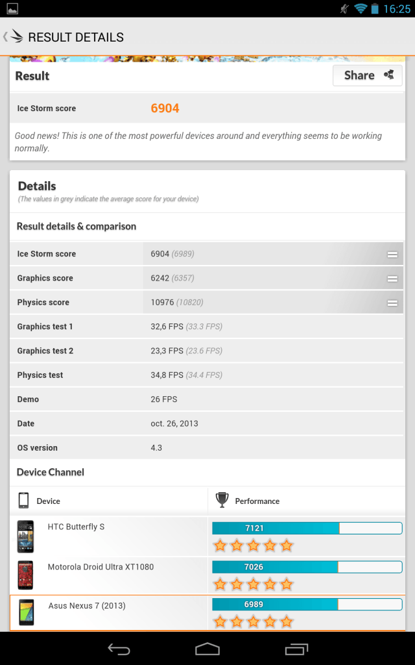Viewport: 415px width, 665px height.
Task: Tap the RESULT DETAILS title
Action: click(76, 37)
